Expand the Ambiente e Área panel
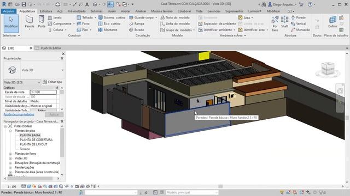The width and height of the screenshot is (350, 196). (233, 35)
